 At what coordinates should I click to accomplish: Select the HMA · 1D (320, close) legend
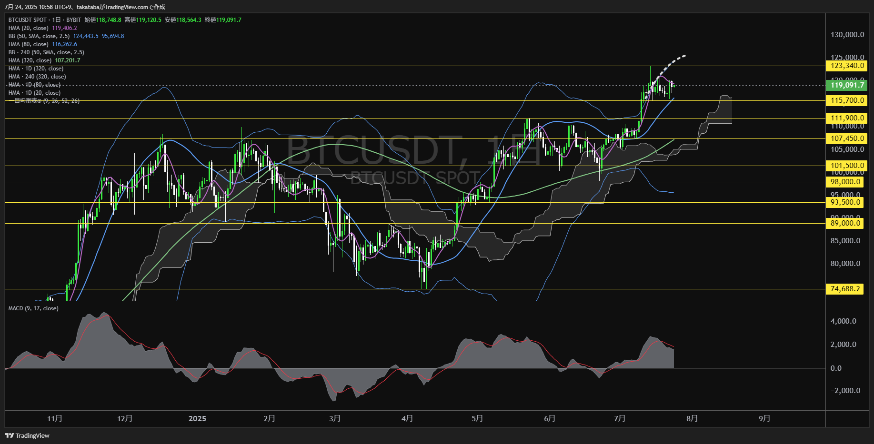coord(36,69)
